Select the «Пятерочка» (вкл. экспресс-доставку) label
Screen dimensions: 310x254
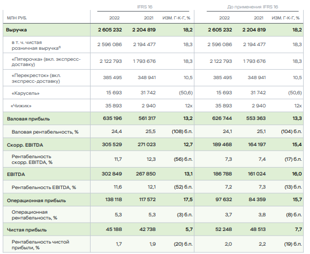(46, 62)
